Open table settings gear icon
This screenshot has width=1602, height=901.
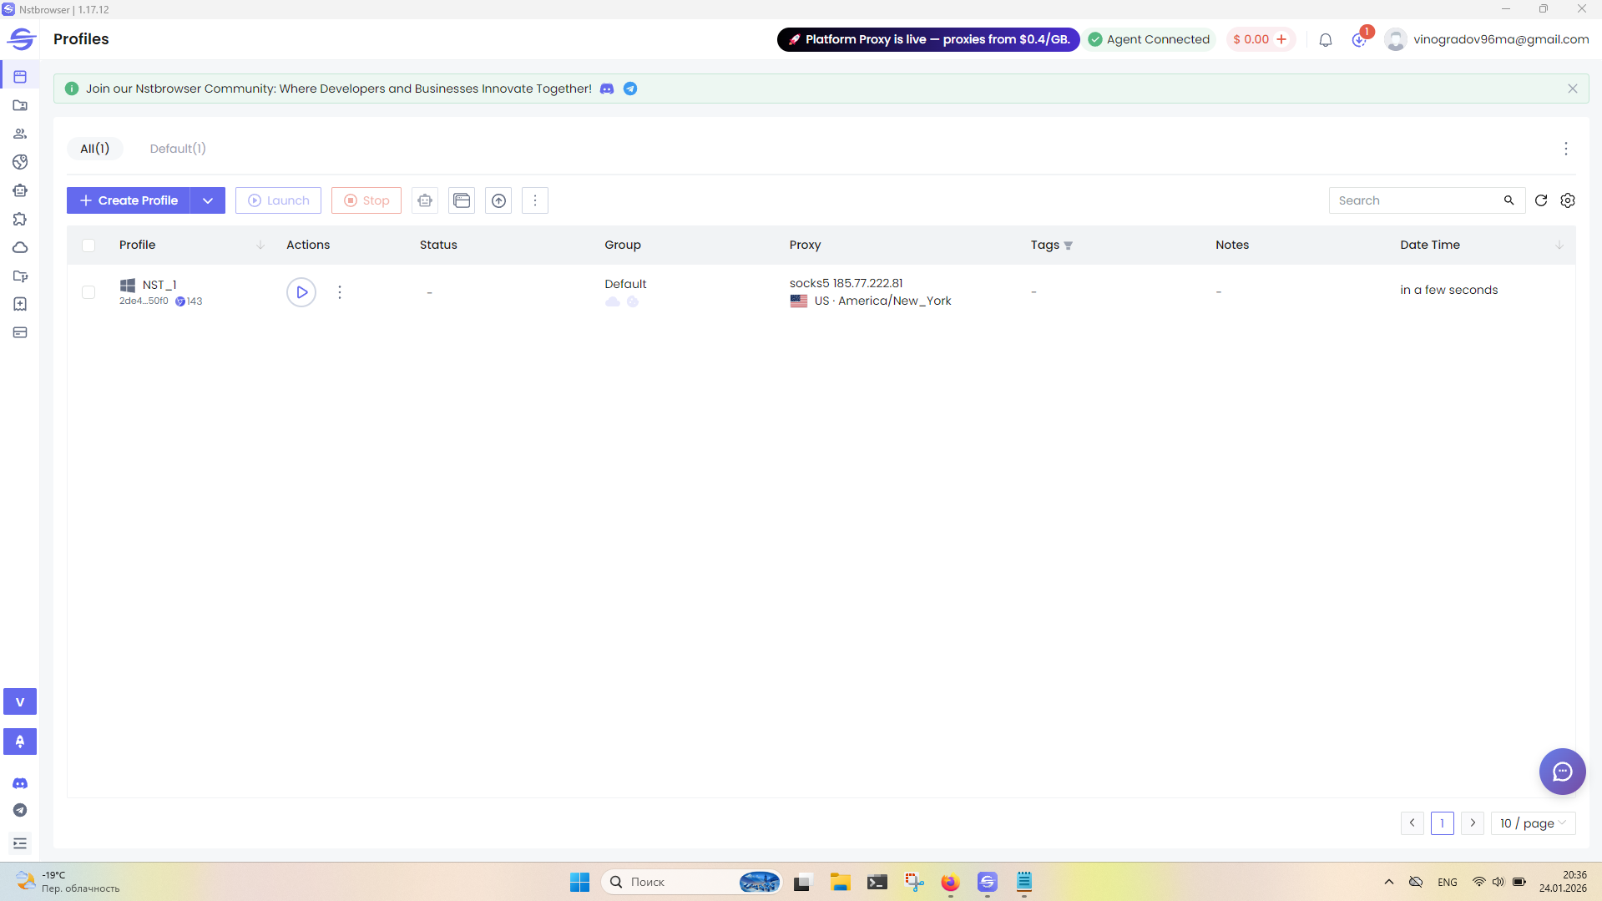coord(1568,200)
